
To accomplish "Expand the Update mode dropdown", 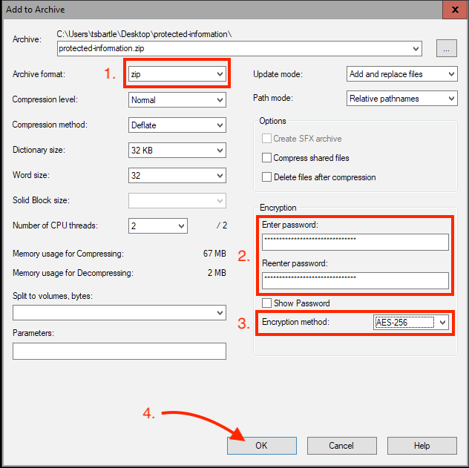I will (x=401, y=74).
